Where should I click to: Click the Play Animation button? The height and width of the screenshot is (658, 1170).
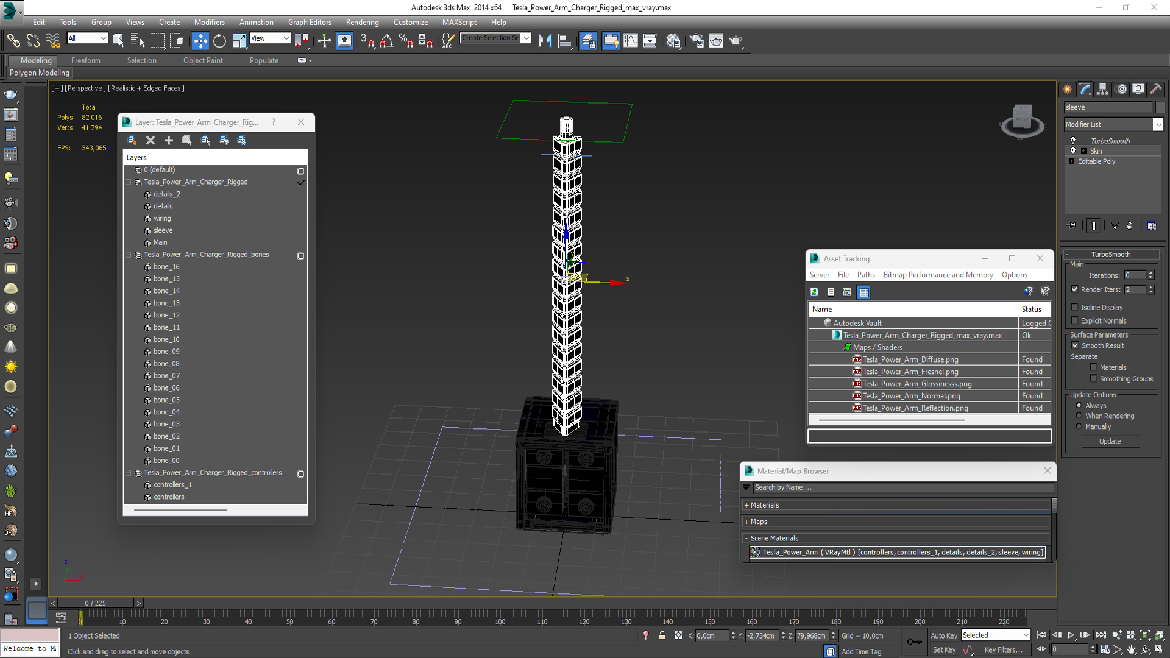click(x=1071, y=635)
